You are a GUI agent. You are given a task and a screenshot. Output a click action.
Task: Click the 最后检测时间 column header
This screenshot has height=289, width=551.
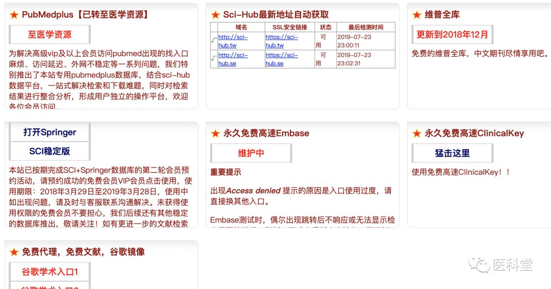point(366,28)
